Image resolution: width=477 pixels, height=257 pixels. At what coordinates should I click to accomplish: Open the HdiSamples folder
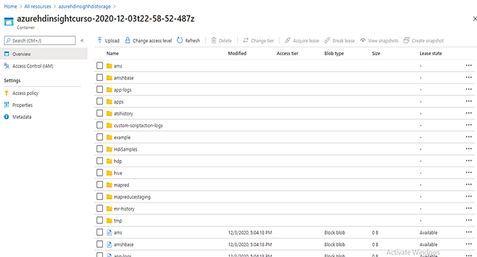pos(125,149)
